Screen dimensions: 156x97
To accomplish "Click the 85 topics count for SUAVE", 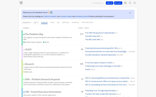I will click(x=82, y=49).
